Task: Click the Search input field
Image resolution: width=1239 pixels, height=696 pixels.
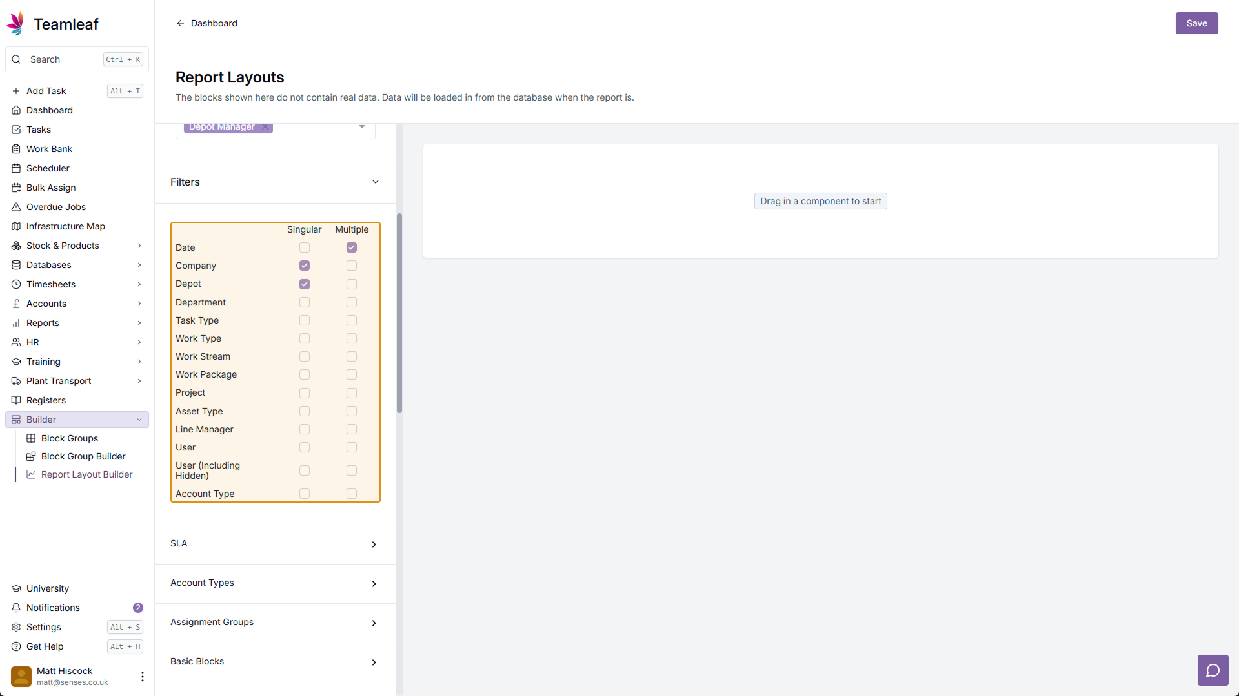Action: click(x=65, y=59)
